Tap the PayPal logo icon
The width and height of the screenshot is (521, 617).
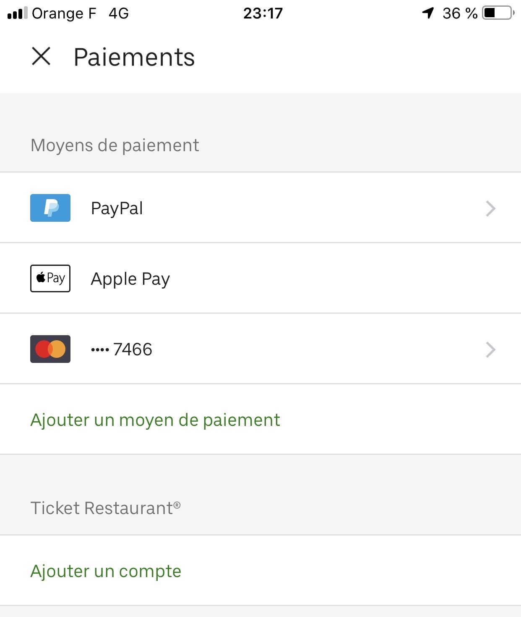click(50, 208)
